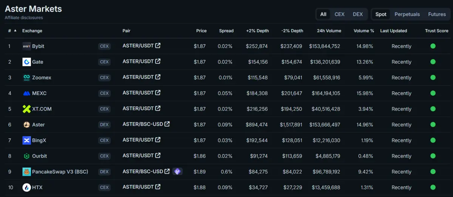
Task: Click the purple badge icon beside PancakeSwap pair
Action: 177,171
